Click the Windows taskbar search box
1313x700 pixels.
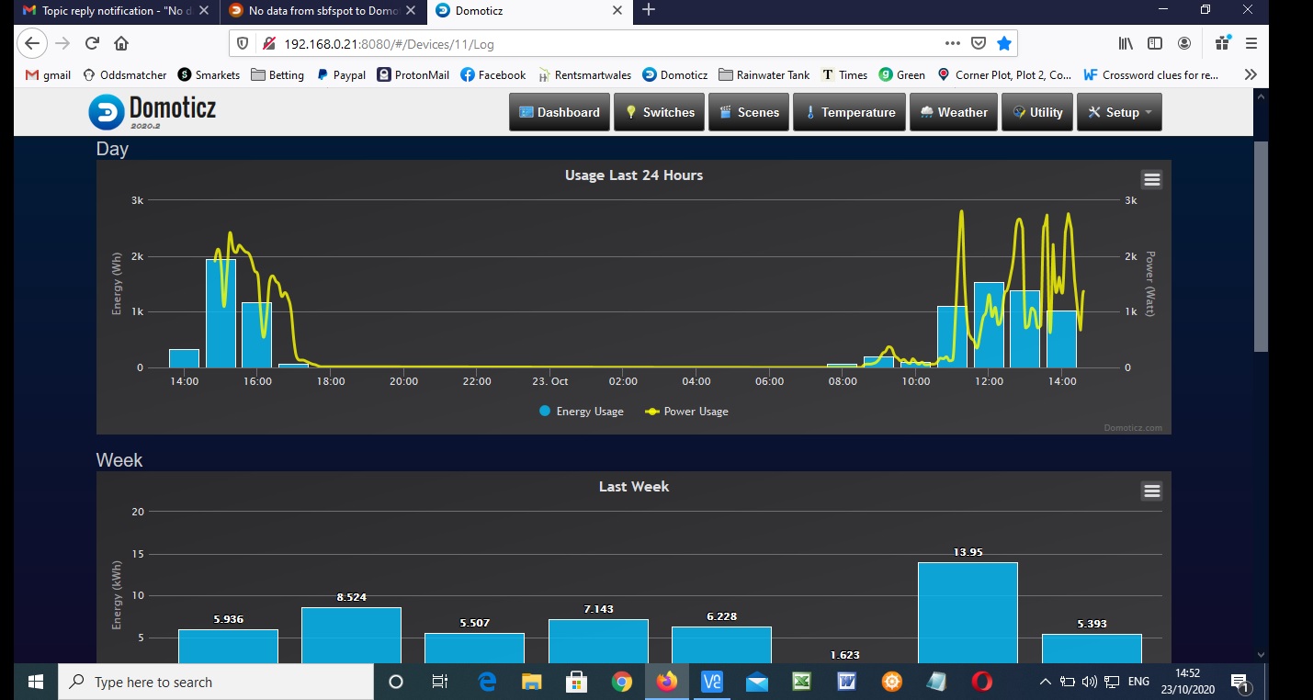coord(216,682)
